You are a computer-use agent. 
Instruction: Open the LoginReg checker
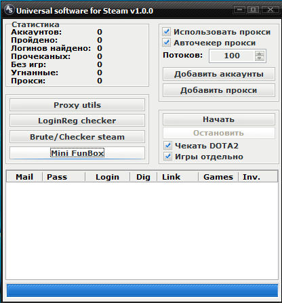coord(77,121)
